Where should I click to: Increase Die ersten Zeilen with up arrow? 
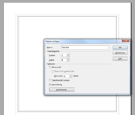coord(70,76)
